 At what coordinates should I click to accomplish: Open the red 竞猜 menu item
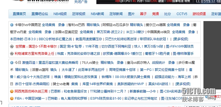155,14
